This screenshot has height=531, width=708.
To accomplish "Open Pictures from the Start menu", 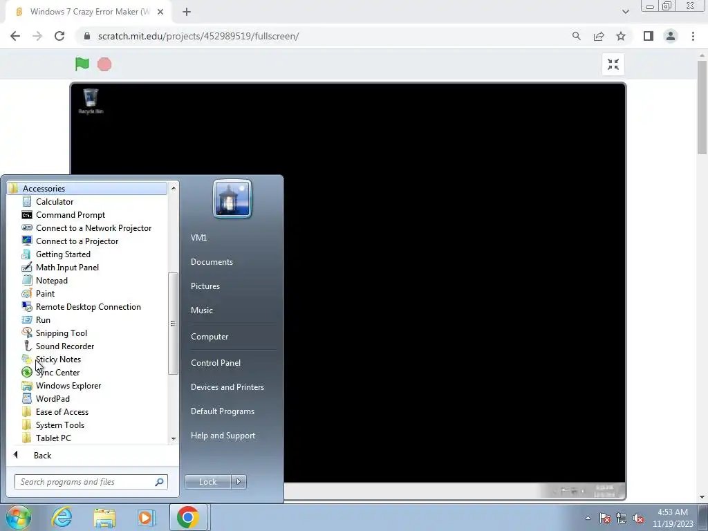I will coord(205,286).
